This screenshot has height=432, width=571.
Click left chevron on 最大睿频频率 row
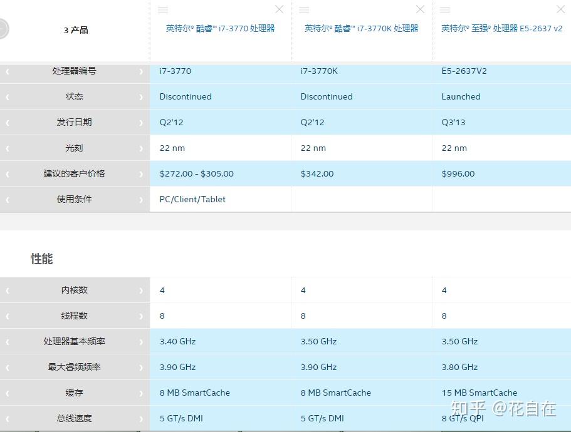pyautogui.click(x=8, y=368)
